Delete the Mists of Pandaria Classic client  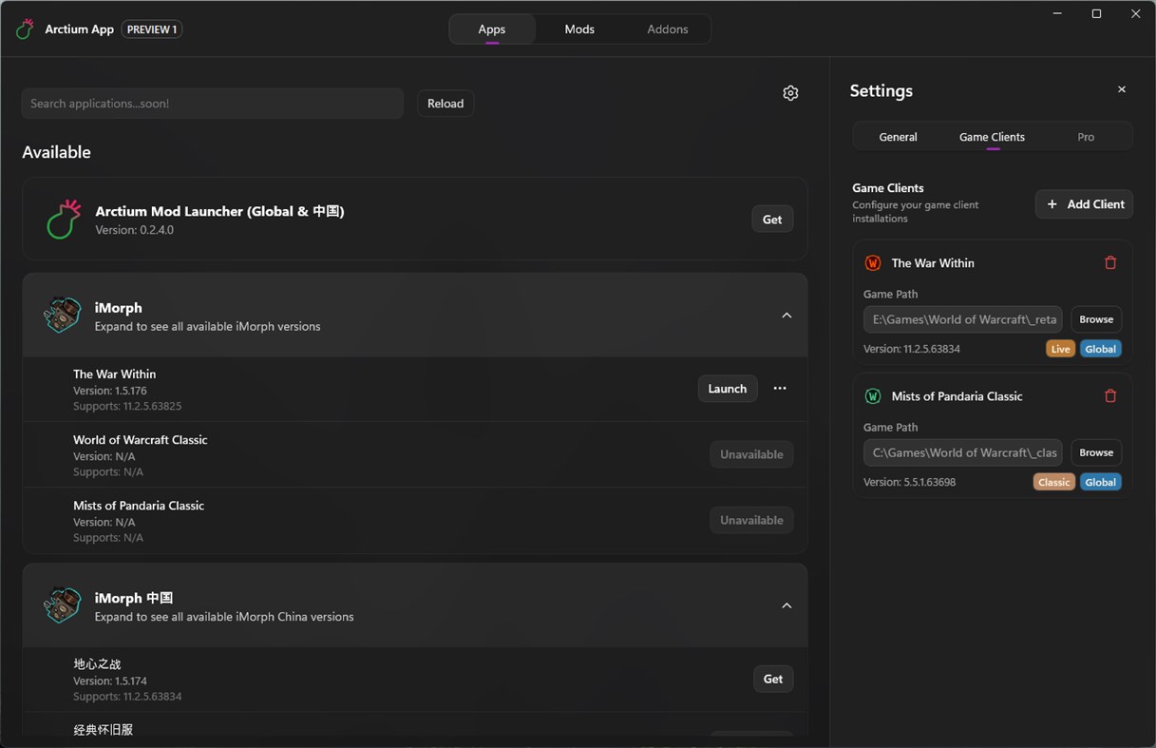1110,395
